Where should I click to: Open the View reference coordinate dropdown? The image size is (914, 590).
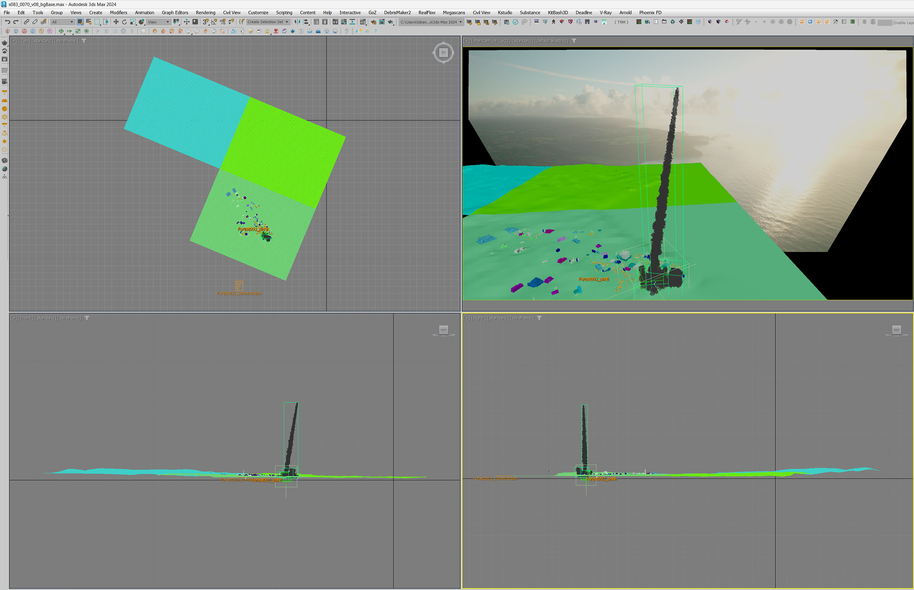(x=158, y=22)
